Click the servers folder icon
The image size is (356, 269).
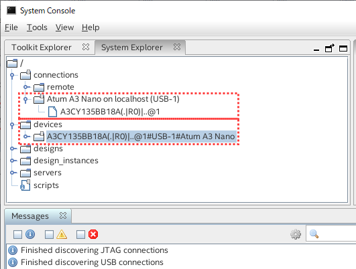(25, 173)
